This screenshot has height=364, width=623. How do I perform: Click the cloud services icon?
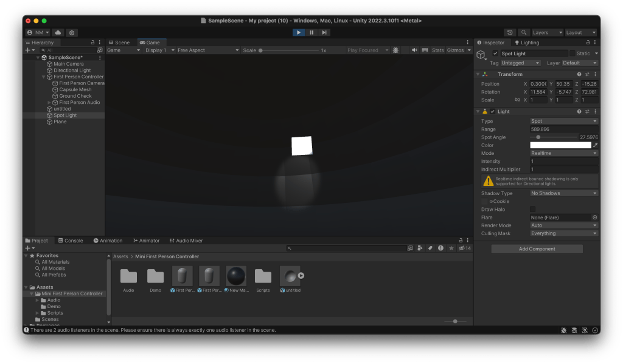coord(58,32)
